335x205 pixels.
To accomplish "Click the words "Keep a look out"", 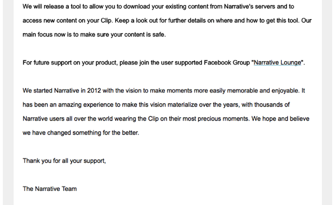I will pyautogui.click(x=138, y=21).
